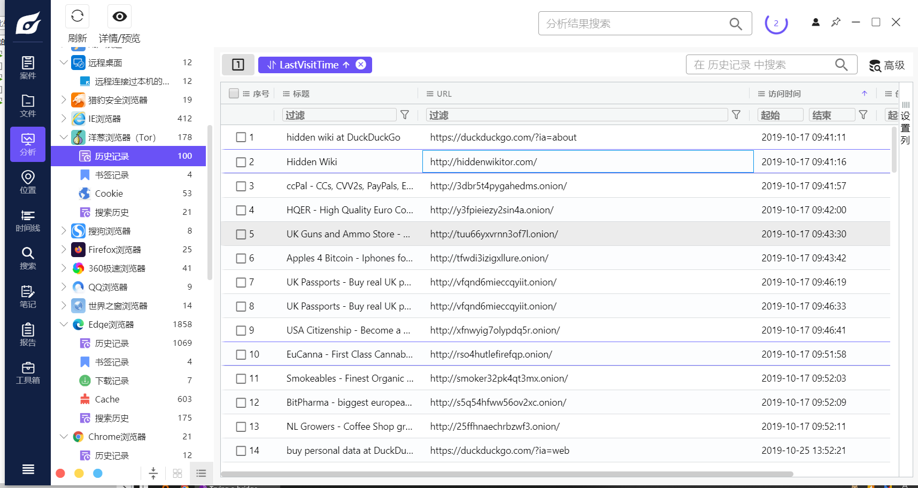918x488 pixels.
Task: Click the URL column filter funnel
Action: [736, 115]
